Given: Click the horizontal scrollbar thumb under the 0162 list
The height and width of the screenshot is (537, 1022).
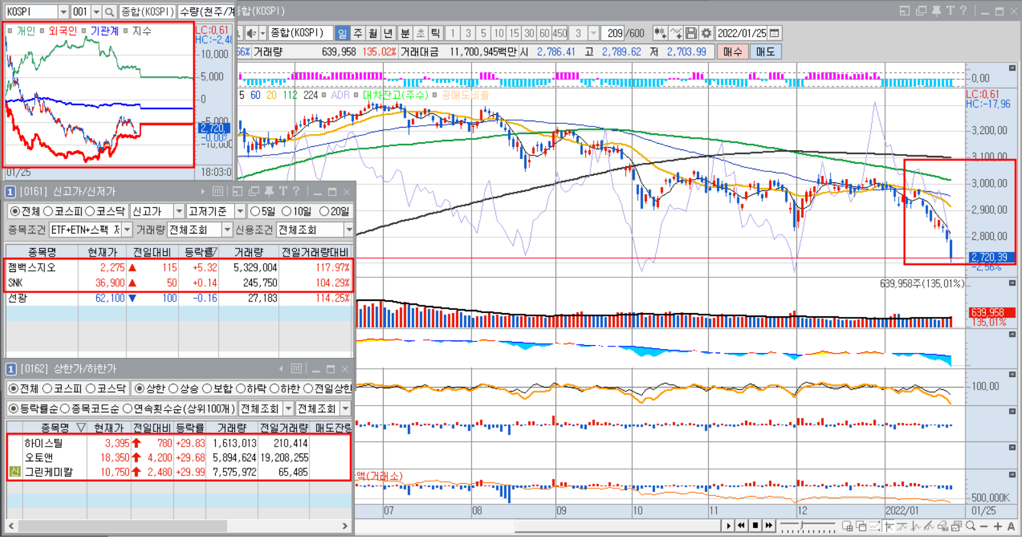Looking at the screenshot, I should [x=122, y=526].
